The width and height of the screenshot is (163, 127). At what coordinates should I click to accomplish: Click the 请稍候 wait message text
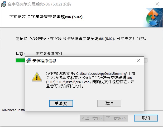[x=81, y=39]
